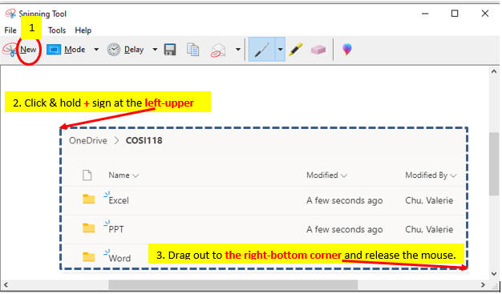
Task: Open Modified By column dropdown
Action: click(x=453, y=175)
